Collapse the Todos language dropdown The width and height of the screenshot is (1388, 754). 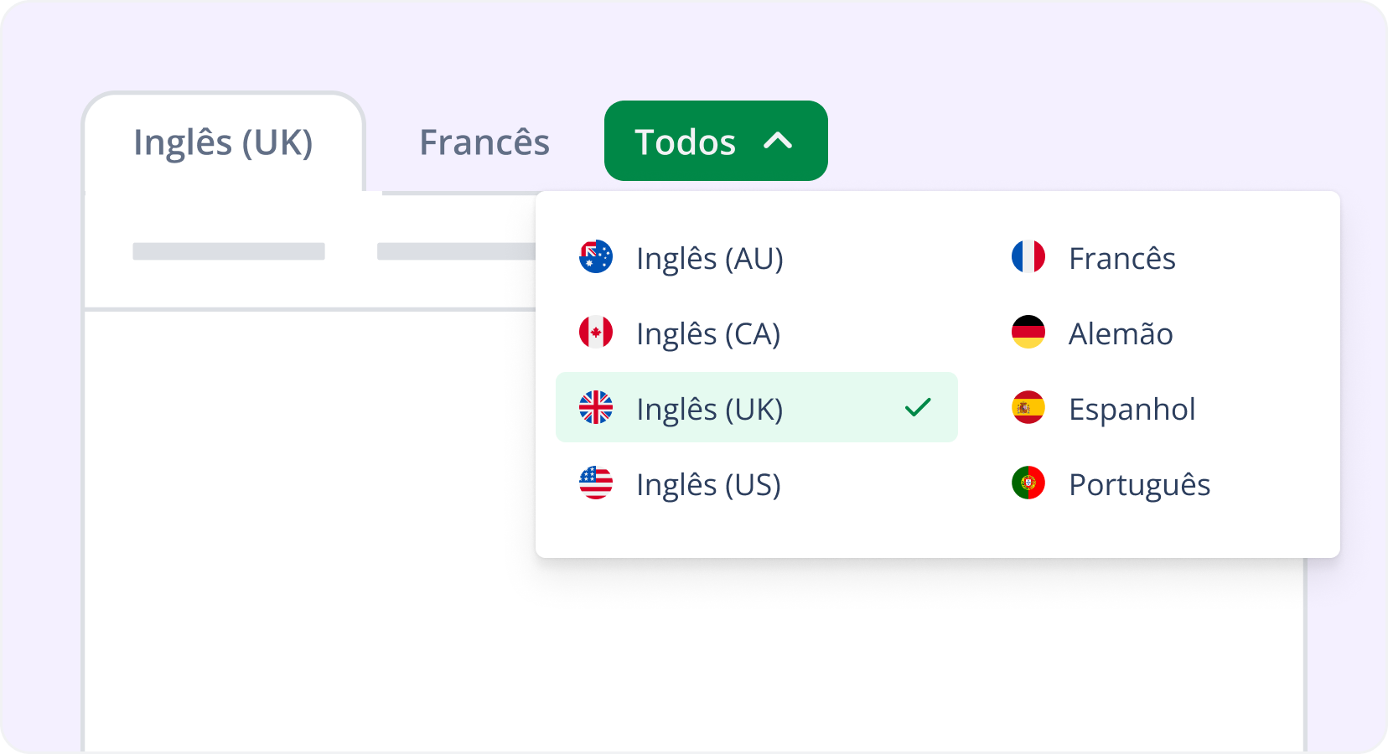coord(686,142)
